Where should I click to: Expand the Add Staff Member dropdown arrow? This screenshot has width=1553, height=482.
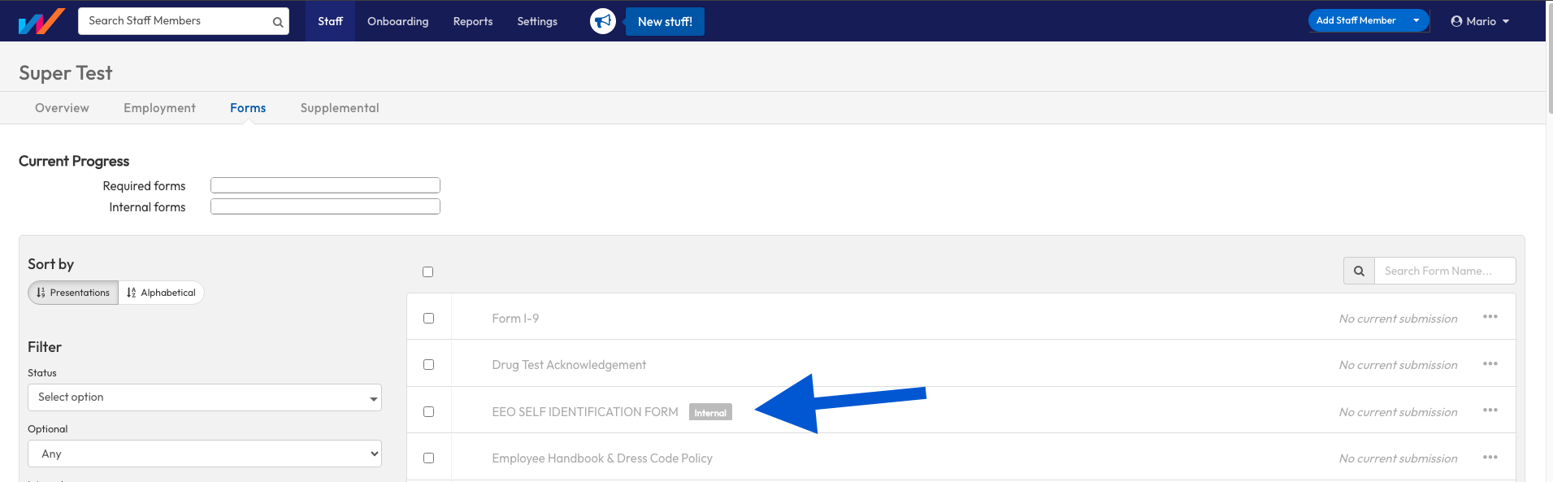(1416, 21)
